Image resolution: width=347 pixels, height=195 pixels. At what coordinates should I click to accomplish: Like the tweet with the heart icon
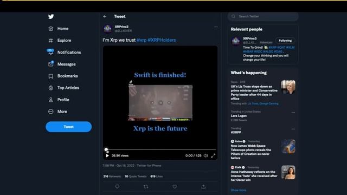[175, 186]
